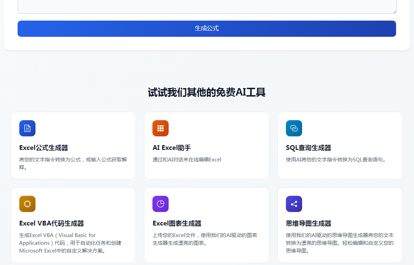Click the 试试我们其他的免费AI工具 heading
The height and width of the screenshot is (265, 414).
point(206,92)
